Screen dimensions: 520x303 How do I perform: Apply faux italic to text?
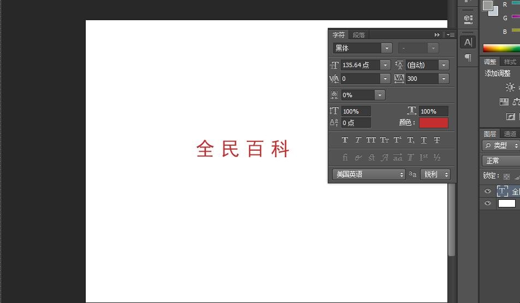[358, 140]
